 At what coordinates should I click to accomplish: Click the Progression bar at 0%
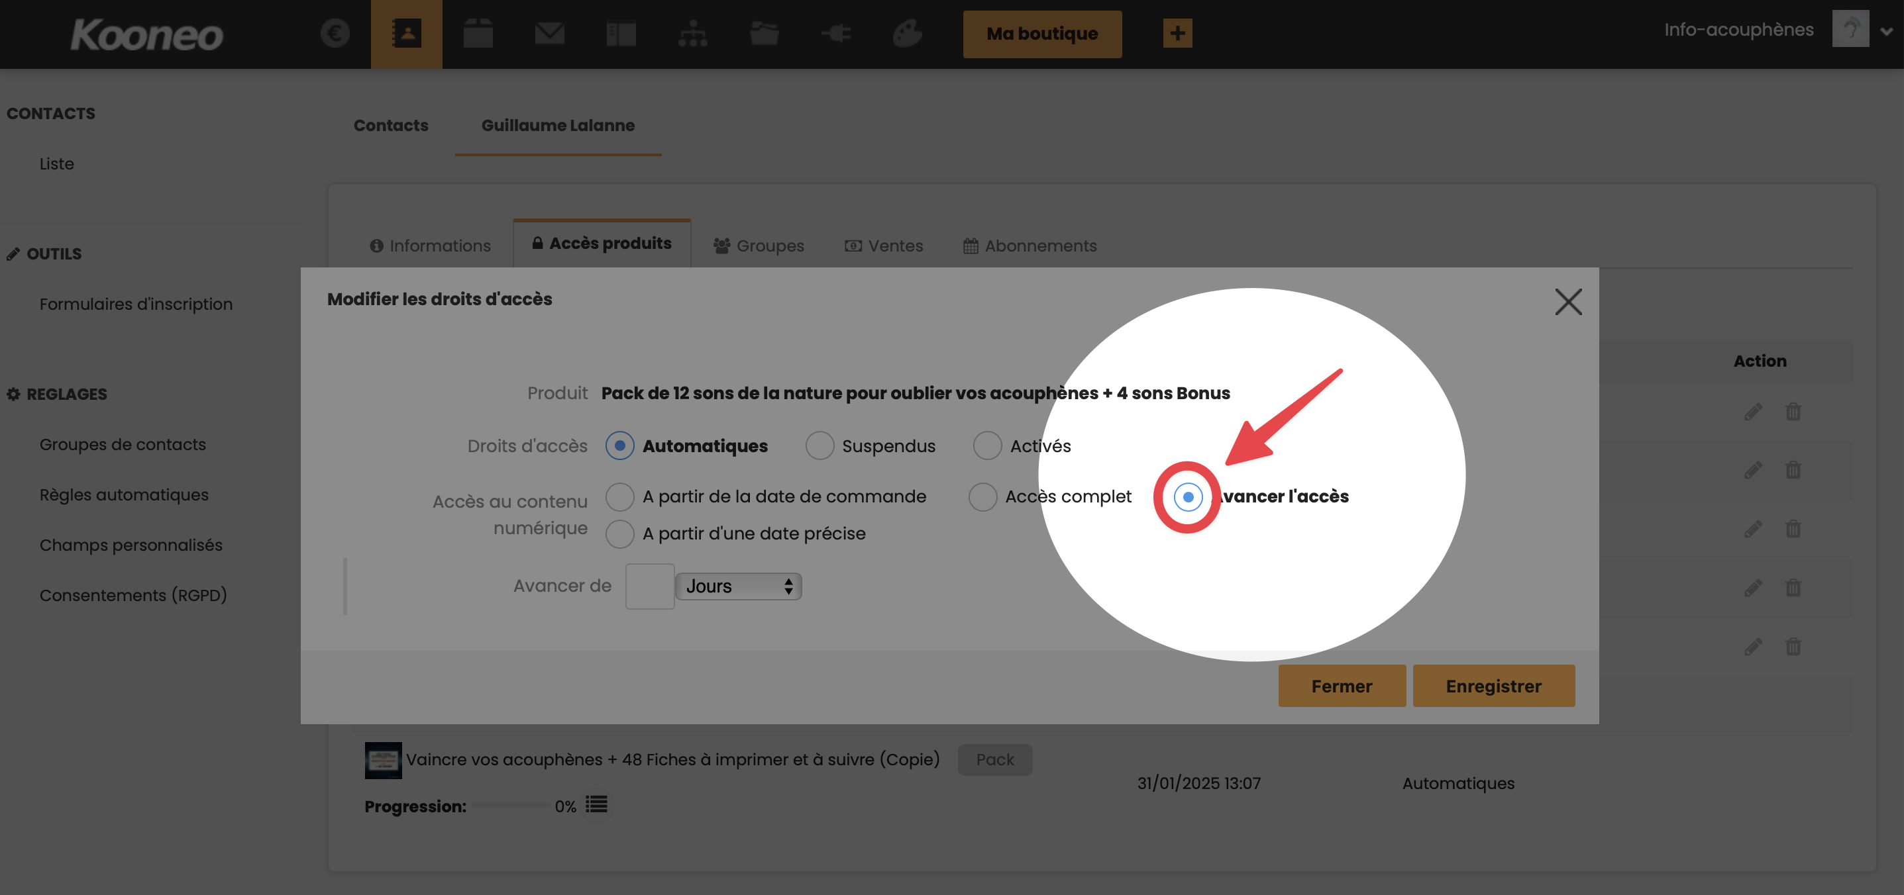[x=512, y=806]
